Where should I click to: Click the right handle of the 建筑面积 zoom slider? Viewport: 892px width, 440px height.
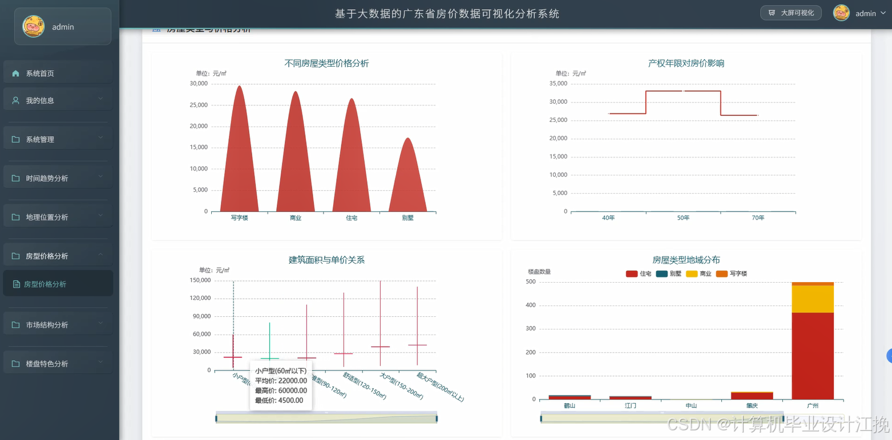pos(437,419)
